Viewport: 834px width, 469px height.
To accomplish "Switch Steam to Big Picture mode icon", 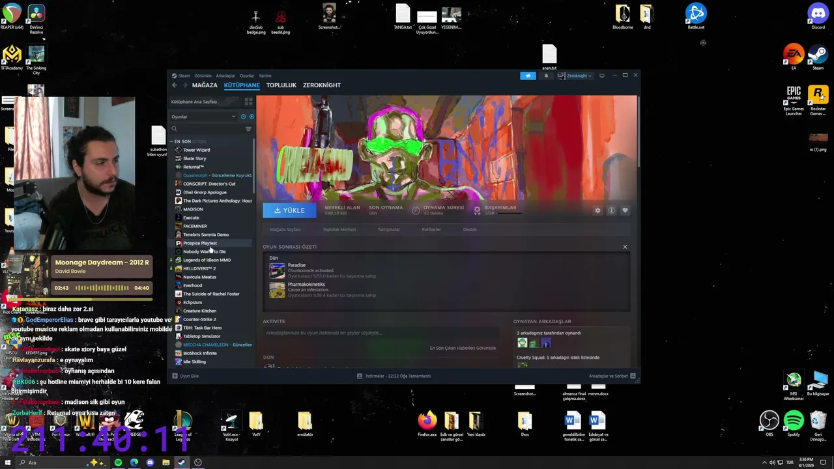I will coord(601,76).
